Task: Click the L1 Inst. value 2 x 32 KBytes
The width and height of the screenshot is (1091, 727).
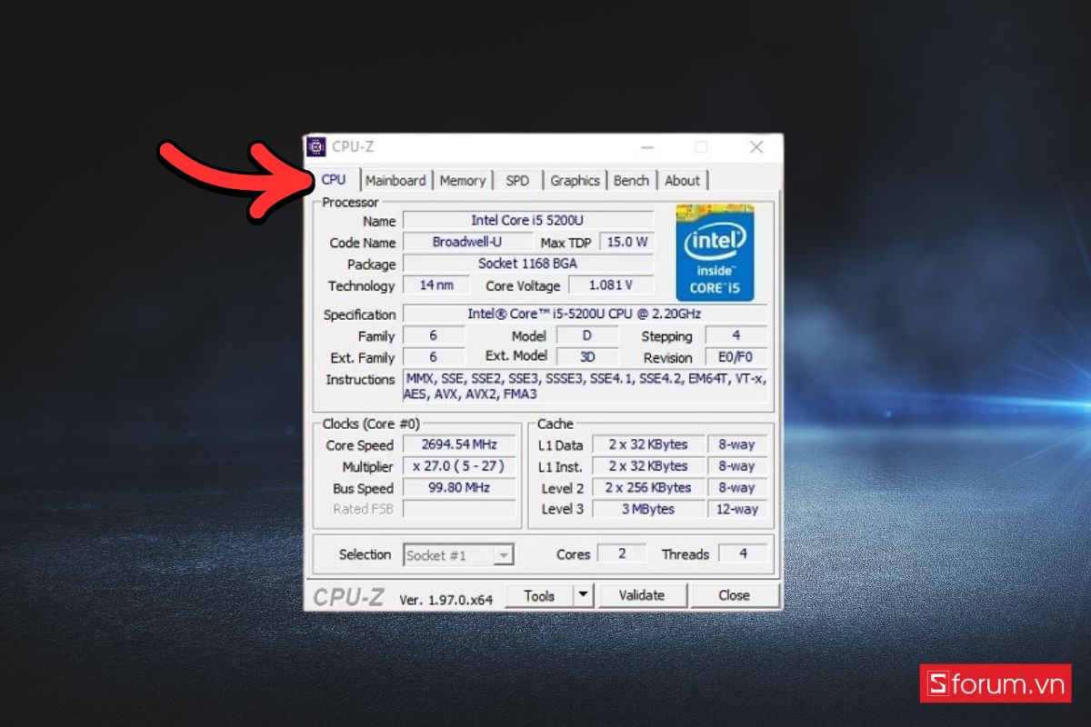Action: tap(648, 466)
